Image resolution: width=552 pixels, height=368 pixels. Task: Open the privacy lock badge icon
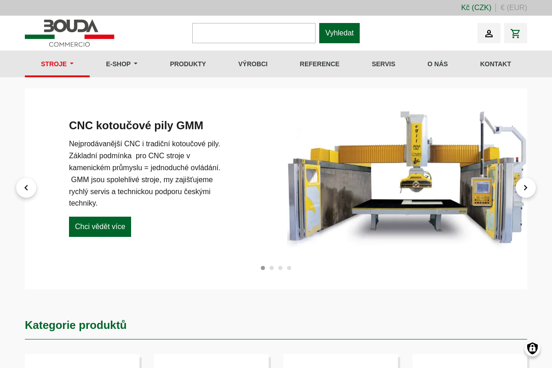[x=532, y=348]
